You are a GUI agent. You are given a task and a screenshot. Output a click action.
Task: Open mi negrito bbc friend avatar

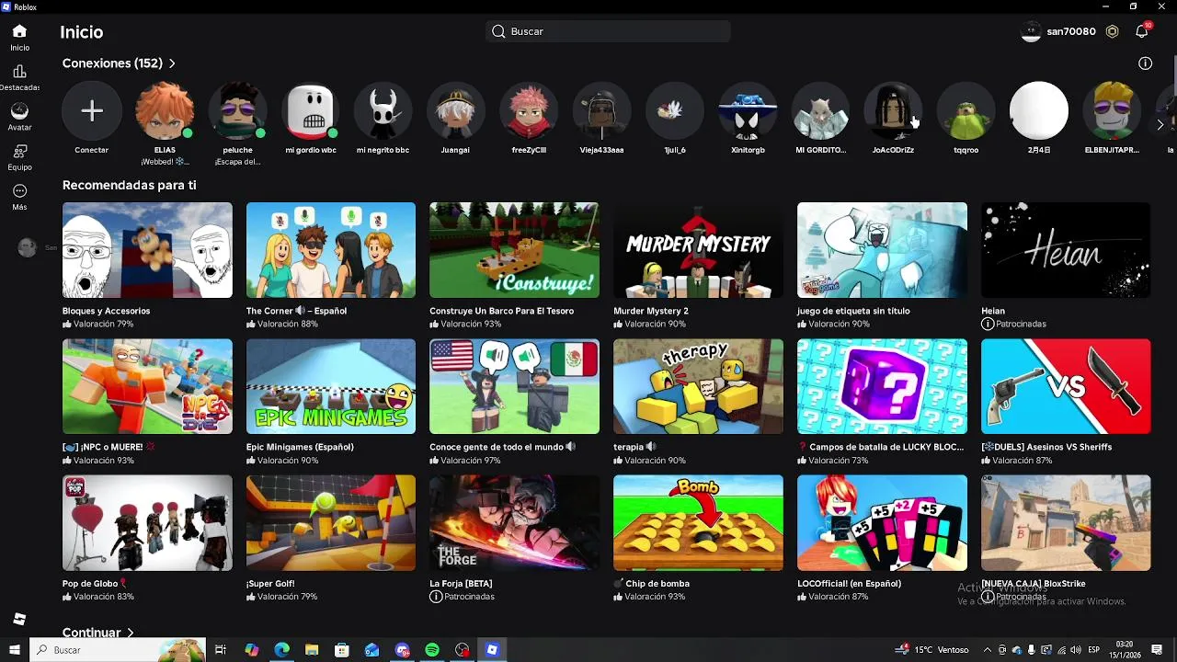[383, 111]
